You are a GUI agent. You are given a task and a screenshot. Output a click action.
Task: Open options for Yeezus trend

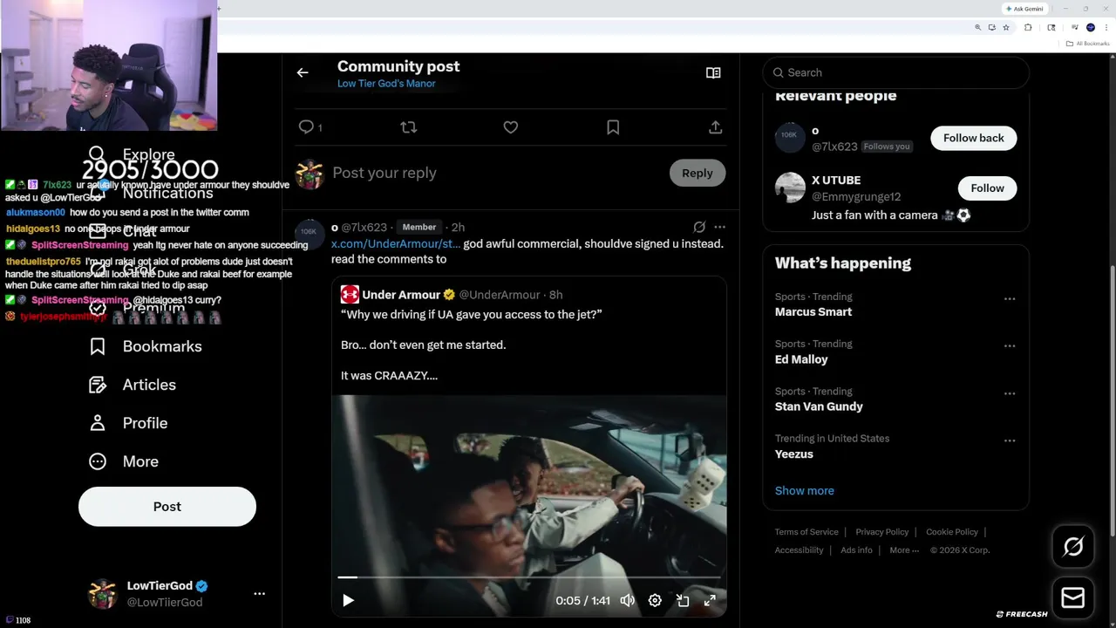tap(1010, 440)
